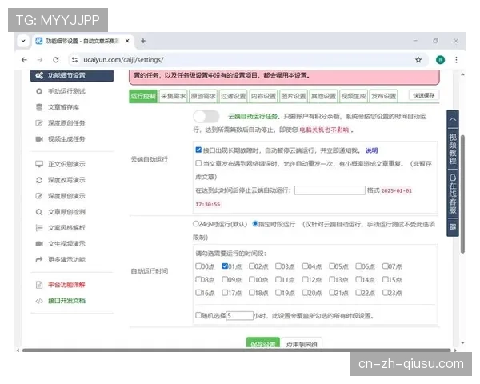Open the 功能细节设置 sidebar item
Viewport: 480px width, 384px height.
click(x=72, y=75)
